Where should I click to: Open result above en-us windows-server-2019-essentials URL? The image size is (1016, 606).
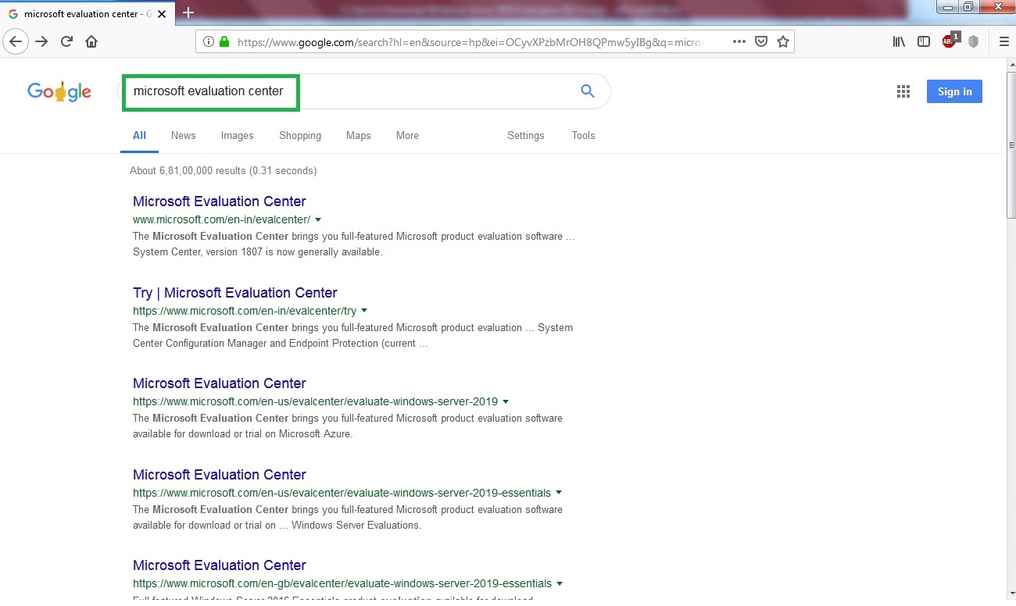point(220,475)
